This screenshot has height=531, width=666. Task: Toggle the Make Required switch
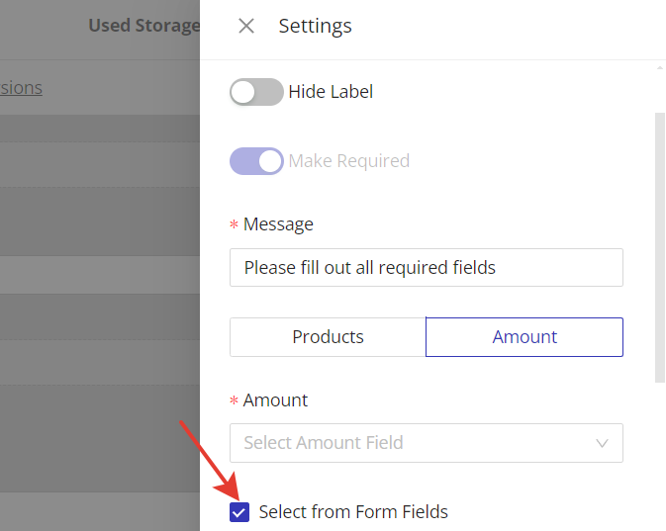click(x=256, y=161)
